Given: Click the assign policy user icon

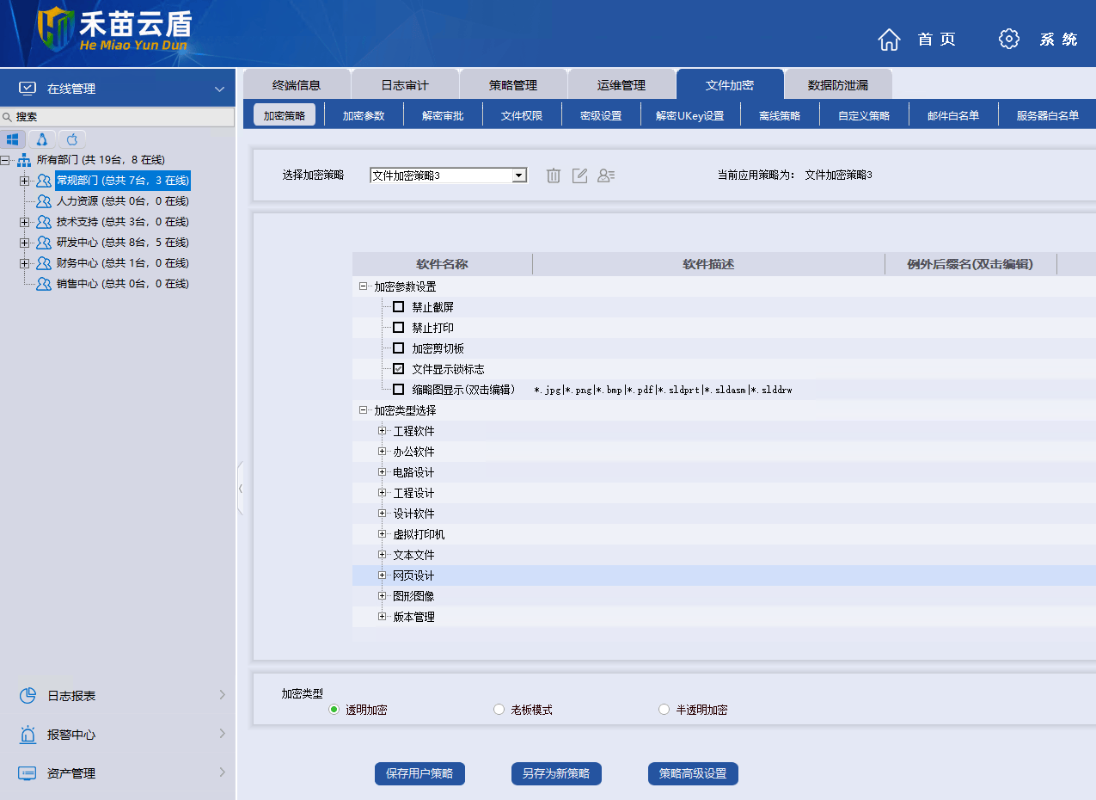Looking at the screenshot, I should 606,175.
